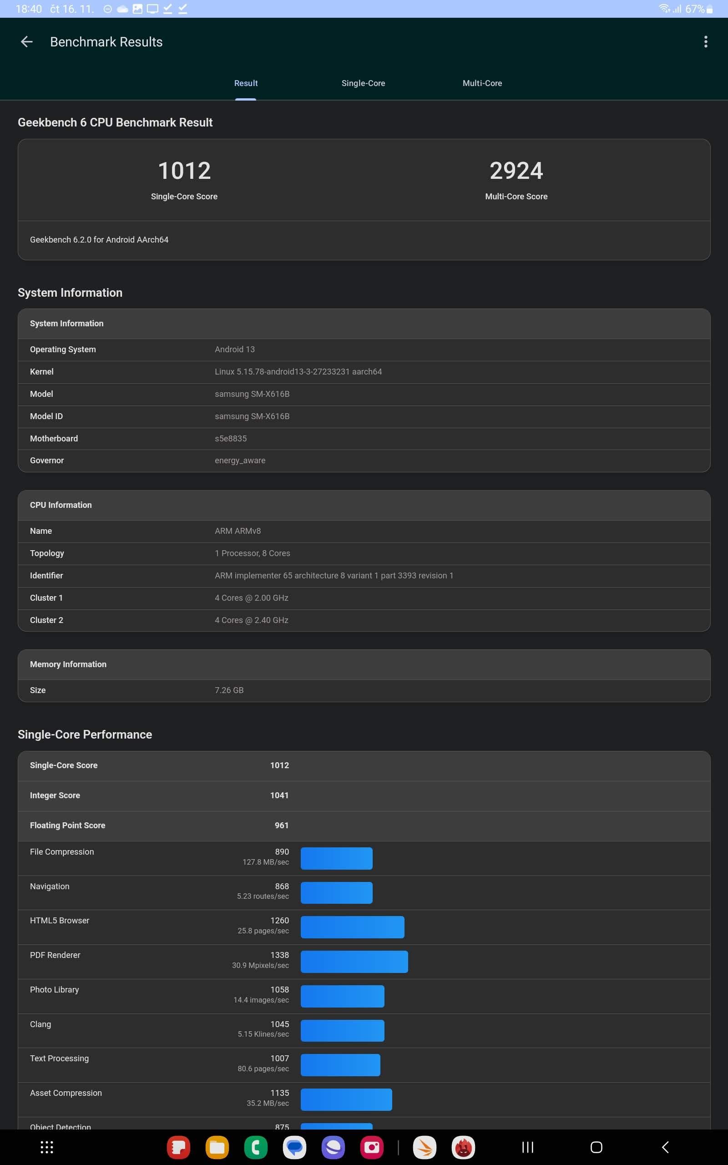Tap the screen-cast status icon
This screenshot has width=728, height=1165.
[152, 9]
